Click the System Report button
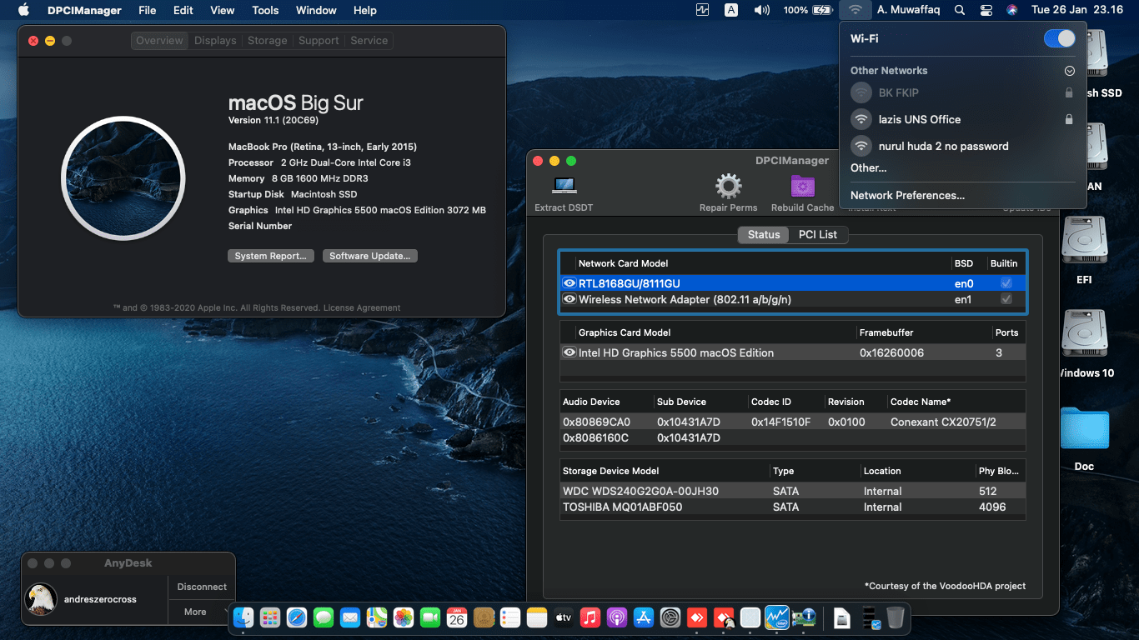This screenshot has height=640, width=1139. pos(272,256)
